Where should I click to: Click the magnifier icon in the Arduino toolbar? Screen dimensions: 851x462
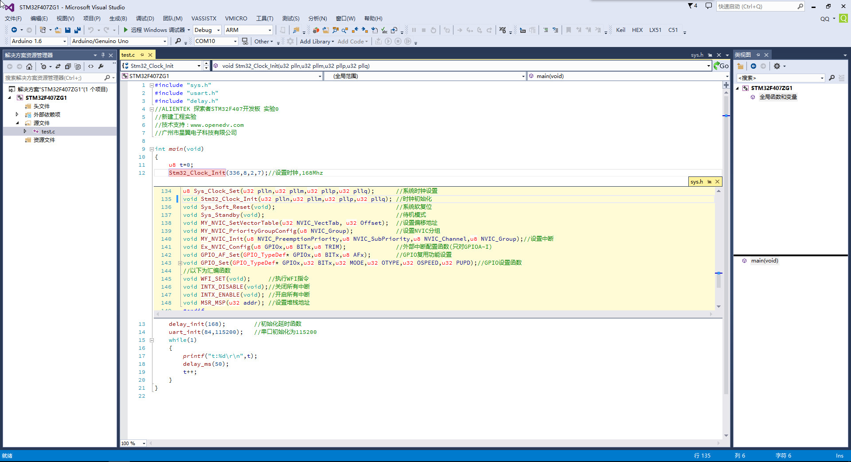click(x=178, y=41)
